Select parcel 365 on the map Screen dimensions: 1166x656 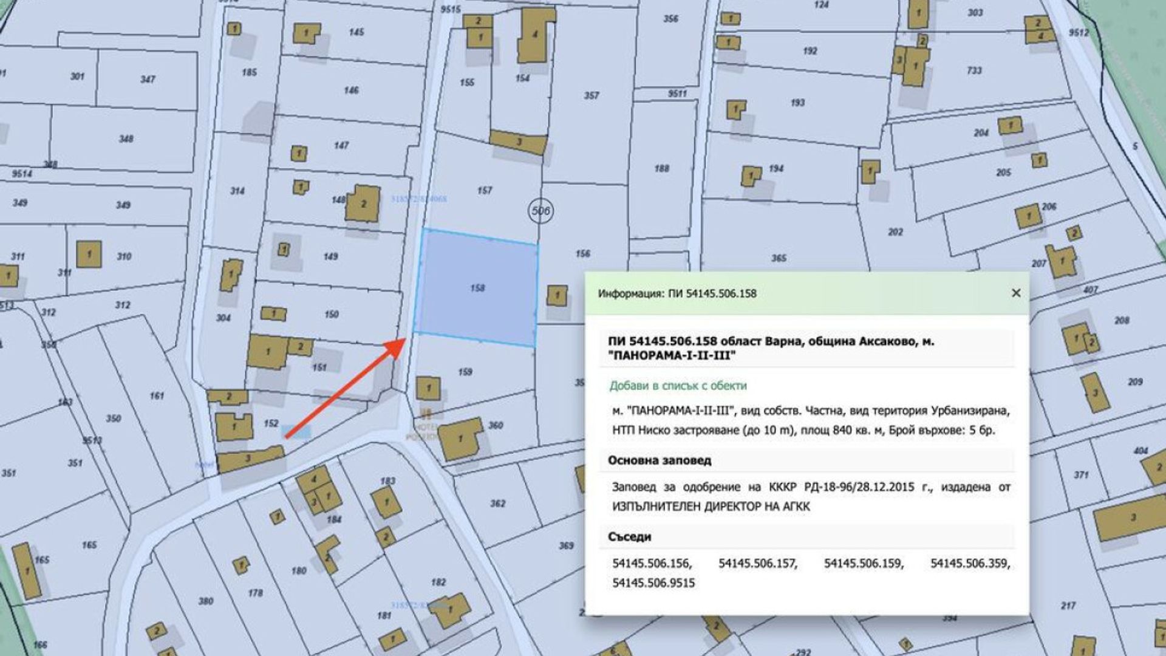tap(779, 258)
